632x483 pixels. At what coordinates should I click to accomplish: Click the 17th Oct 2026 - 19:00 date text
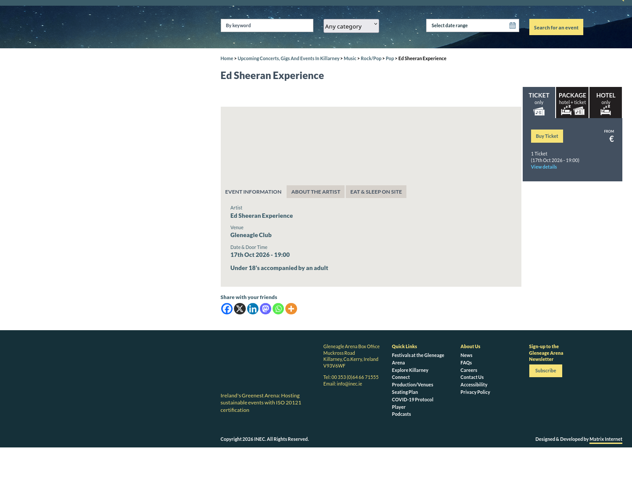[x=260, y=255]
